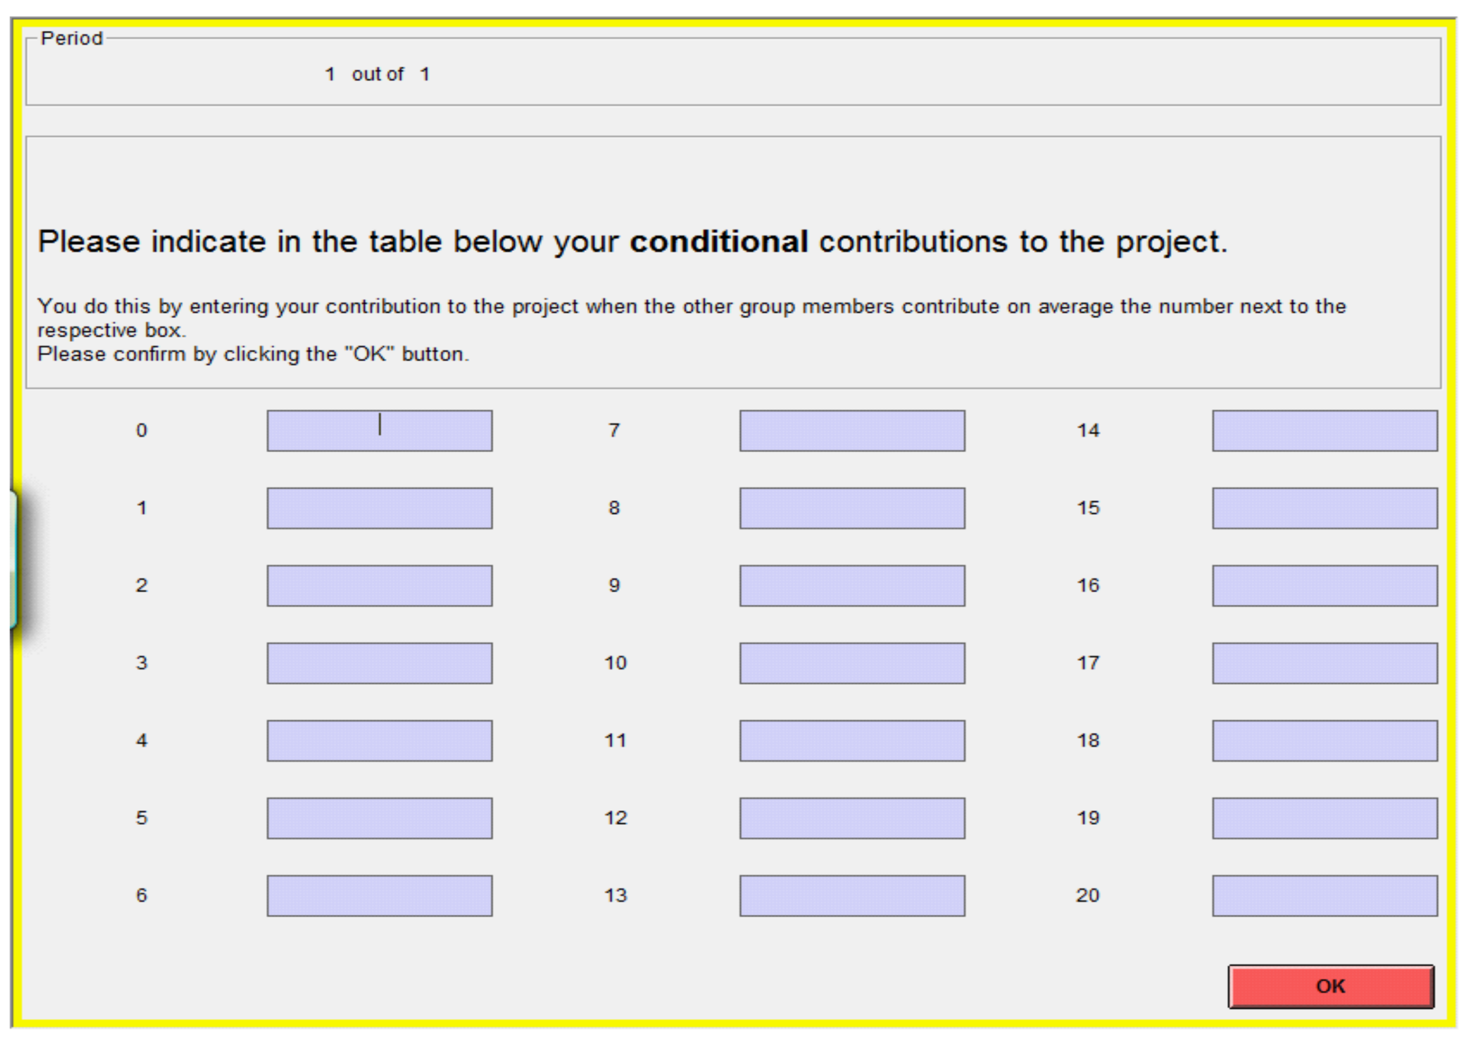Click the input box for average 15
Image resolution: width=1472 pixels, height=1045 pixels.
point(1325,508)
